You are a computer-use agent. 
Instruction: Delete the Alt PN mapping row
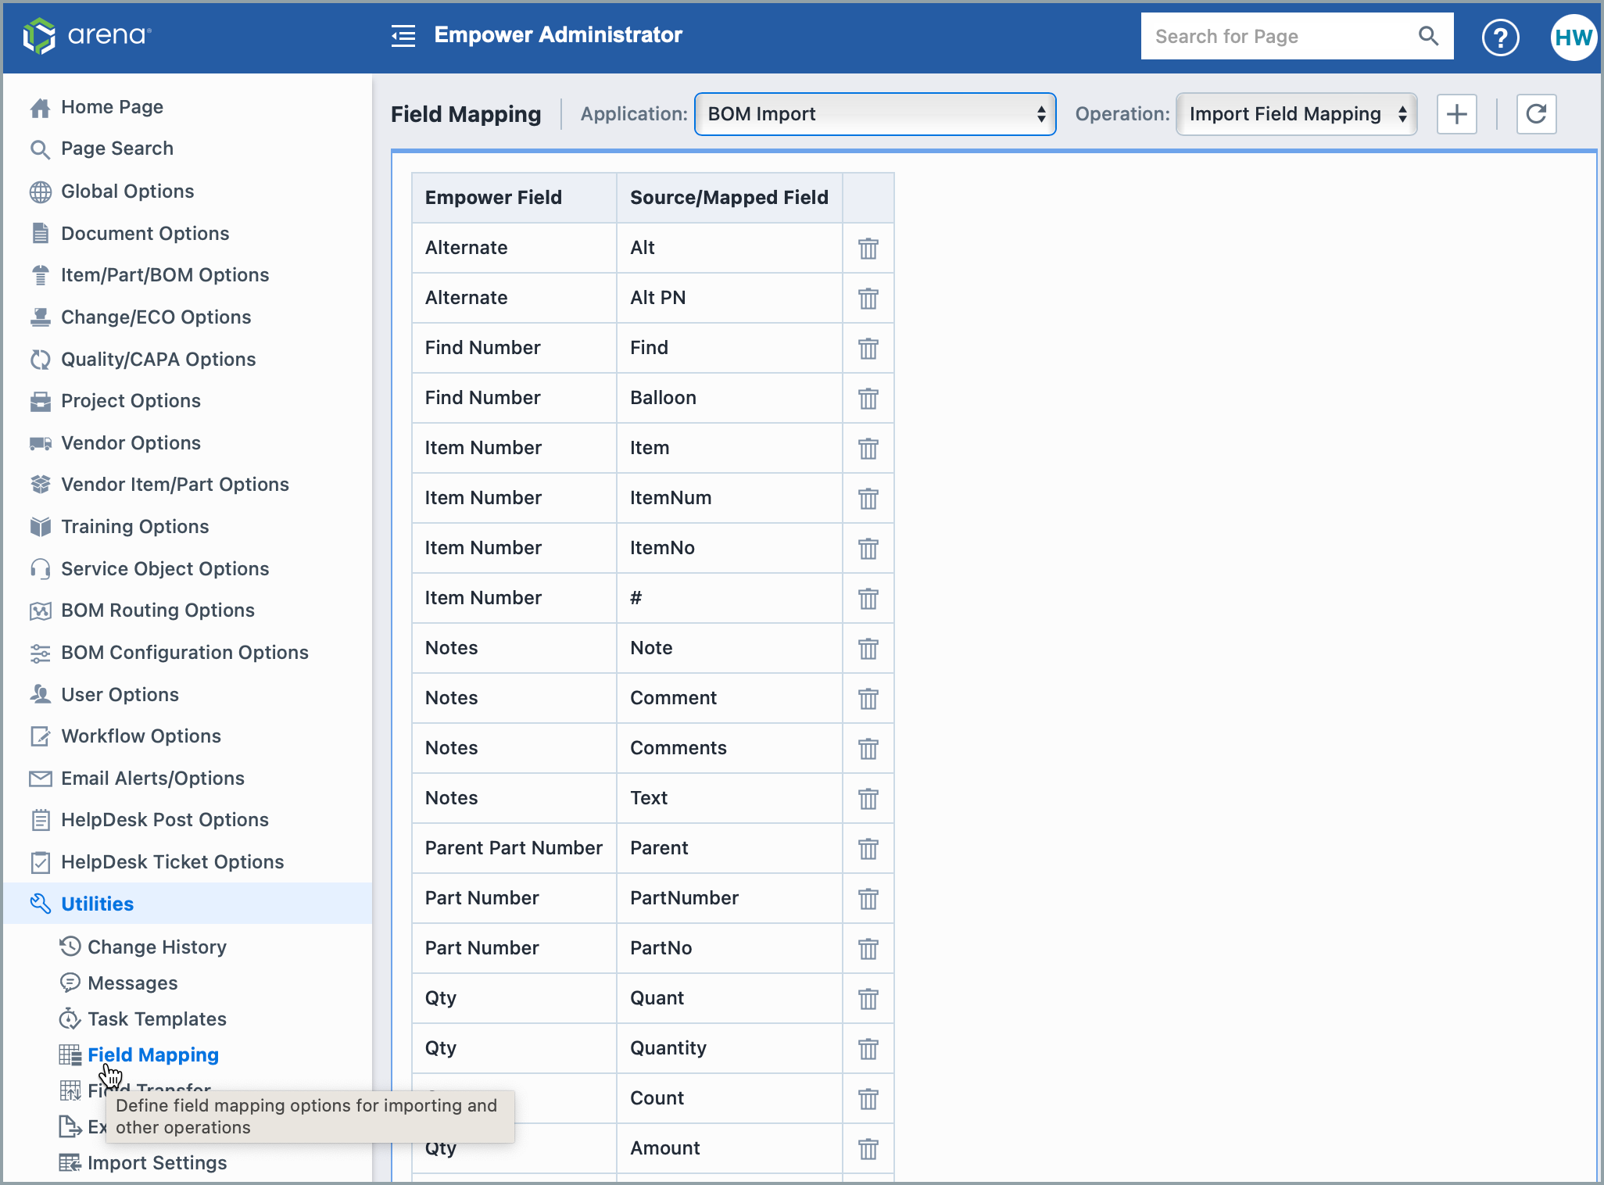[x=868, y=299]
